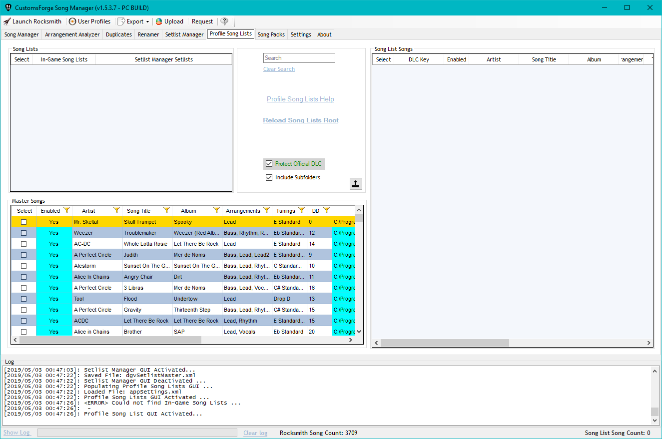Viewport: 662px width, 439px height.
Task: Click the DD column filter funnel
Action: [x=326, y=210]
